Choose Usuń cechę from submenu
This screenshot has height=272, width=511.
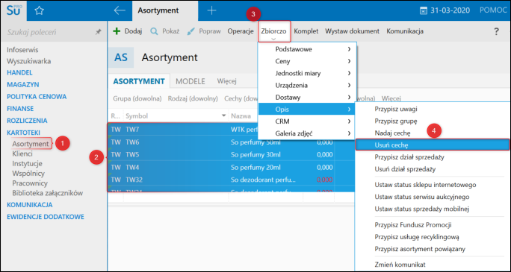(433, 145)
